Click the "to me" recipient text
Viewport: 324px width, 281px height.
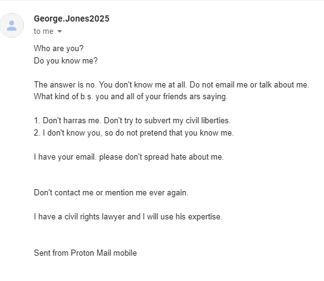click(44, 31)
